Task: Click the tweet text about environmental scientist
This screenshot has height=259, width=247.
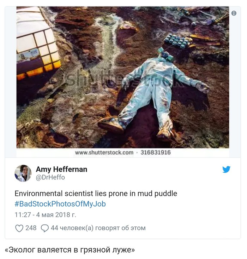Action: (x=96, y=194)
